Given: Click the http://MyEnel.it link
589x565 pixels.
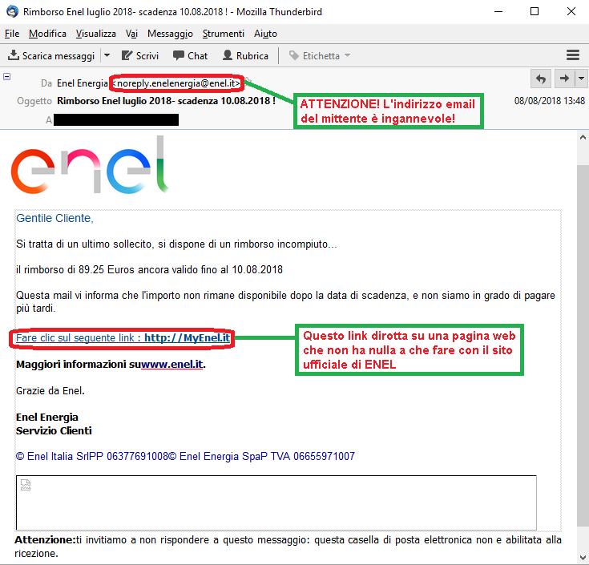Looking at the screenshot, I should point(187,337).
